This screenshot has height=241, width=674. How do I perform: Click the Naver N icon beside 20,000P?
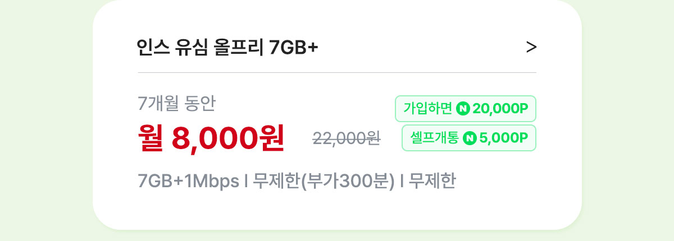(x=463, y=109)
